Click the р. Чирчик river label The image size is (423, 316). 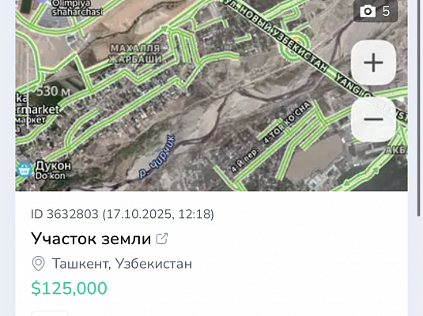click(157, 156)
